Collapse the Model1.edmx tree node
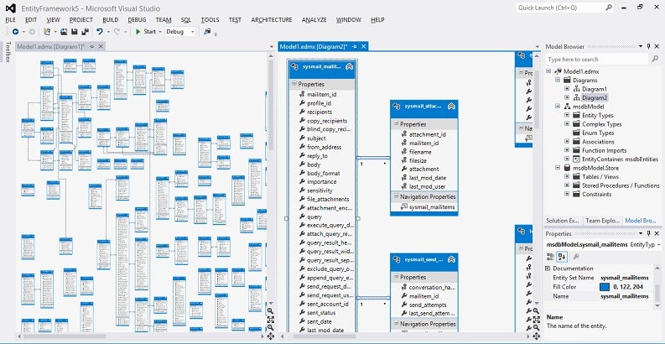Viewport: 665px width, 344px height. click(x=548, y=71)
